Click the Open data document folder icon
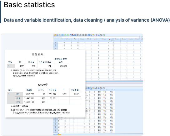The width and height of the screenshot is (170, 136). pyautogui.click(x=55, y=35)
